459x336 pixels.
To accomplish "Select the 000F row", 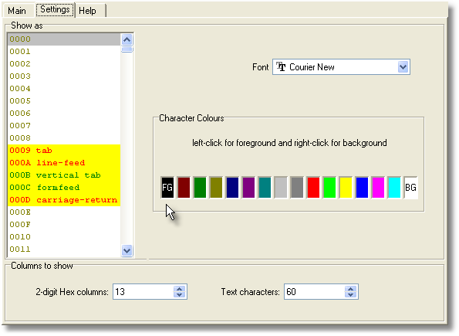I will [x=64, y=225].
